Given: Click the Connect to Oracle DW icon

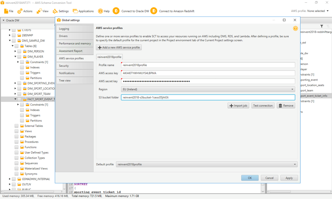Looking at the screenshot, I should tap(116, 11).
